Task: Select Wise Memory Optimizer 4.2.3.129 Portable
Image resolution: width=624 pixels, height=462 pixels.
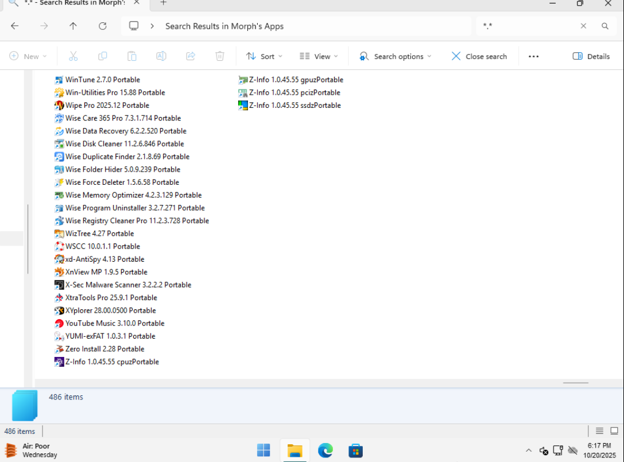Action: (133, 195)
